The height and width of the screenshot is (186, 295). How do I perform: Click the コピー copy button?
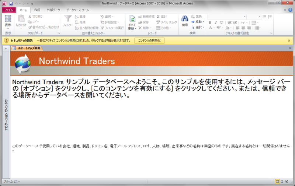pos(34,22)
